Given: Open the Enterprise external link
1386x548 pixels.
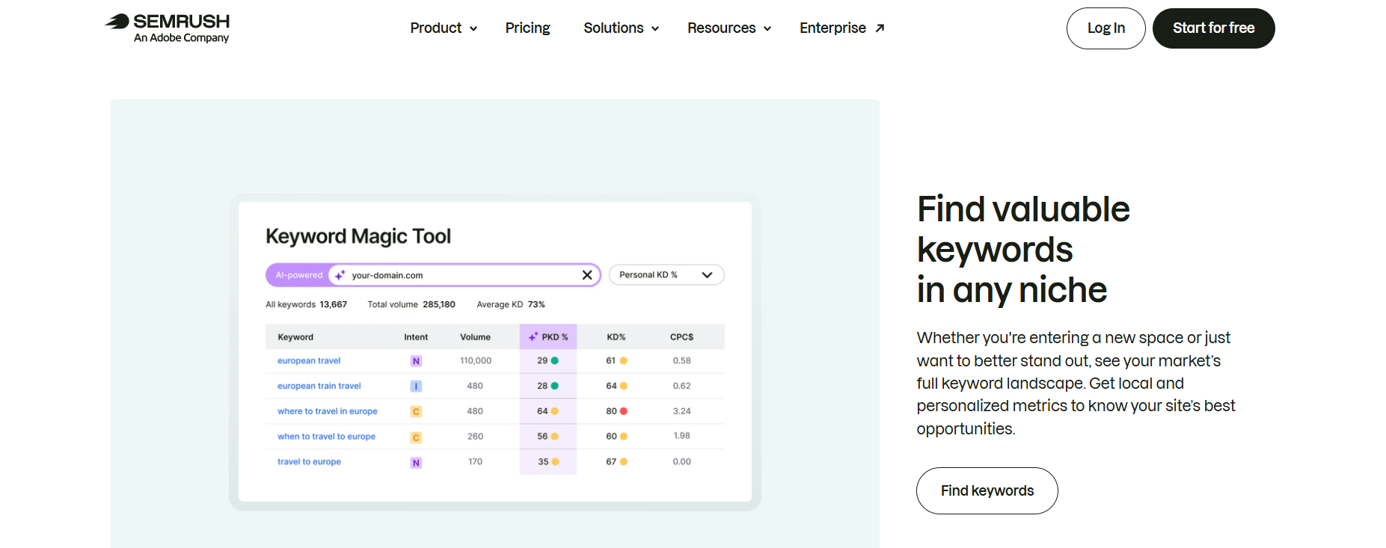Looking at the screenshot, I should (842, 28).
